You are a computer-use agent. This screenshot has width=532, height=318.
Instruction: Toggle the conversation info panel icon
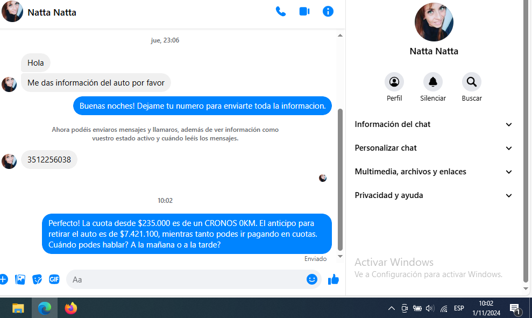click(x=328, y=11)
